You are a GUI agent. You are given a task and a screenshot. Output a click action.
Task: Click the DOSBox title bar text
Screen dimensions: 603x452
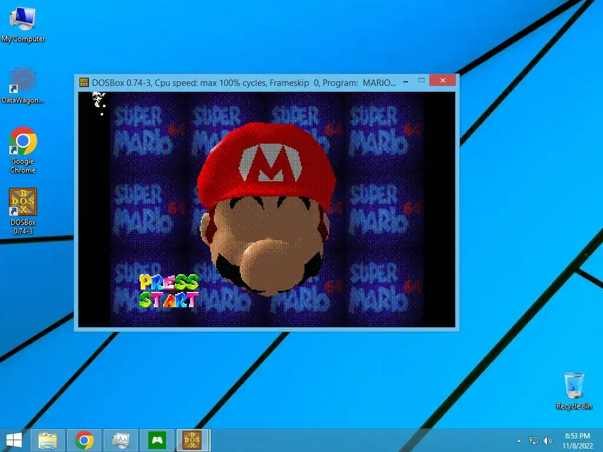tap(243, 82)
